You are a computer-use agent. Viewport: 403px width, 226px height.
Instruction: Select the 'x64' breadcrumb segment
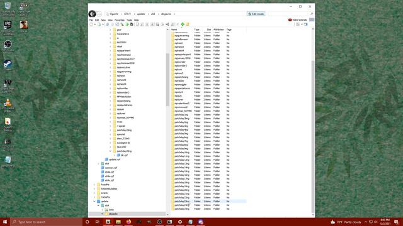pos(153,14)
